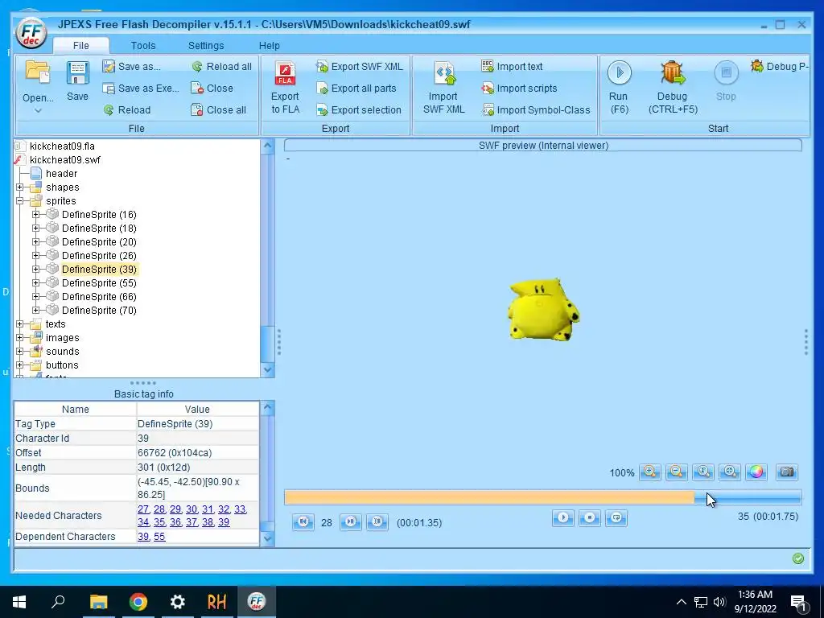Expand the texts folder

[20, 324]
